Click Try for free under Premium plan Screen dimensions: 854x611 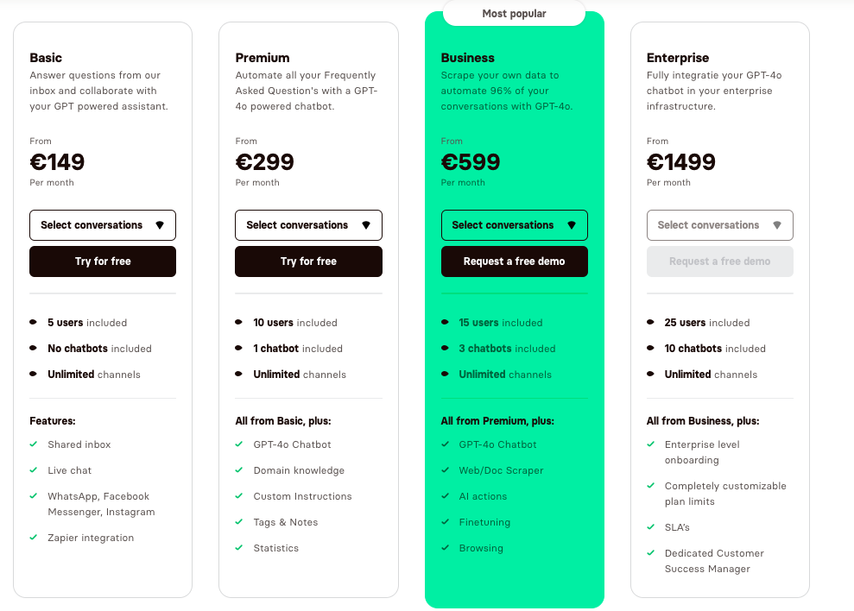tap(308, 261)
